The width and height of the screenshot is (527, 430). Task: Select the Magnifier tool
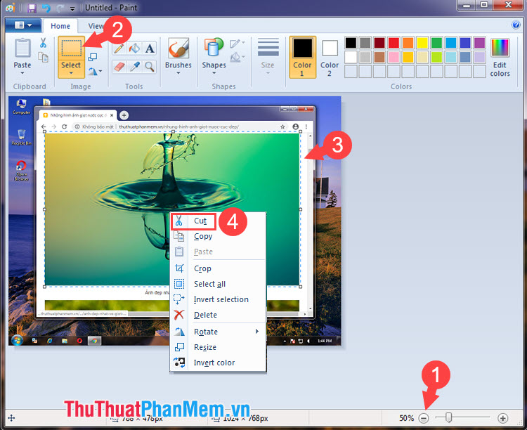click(x=150, y=67)
